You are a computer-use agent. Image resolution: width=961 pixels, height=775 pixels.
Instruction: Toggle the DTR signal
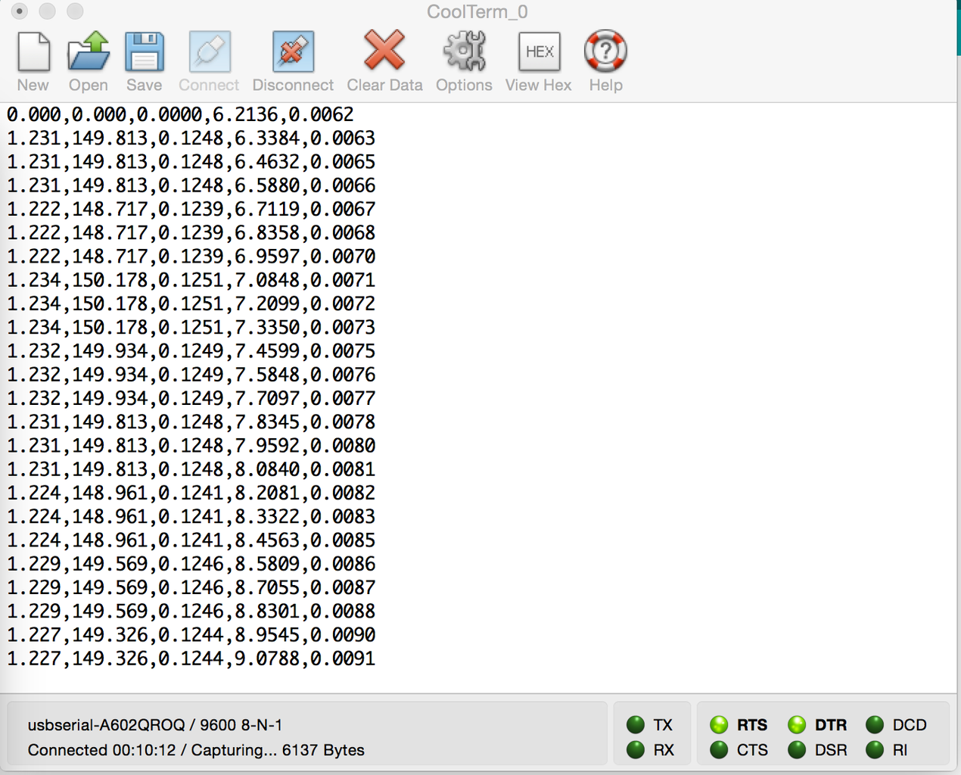pyautogui.click(x=797, y=724)
